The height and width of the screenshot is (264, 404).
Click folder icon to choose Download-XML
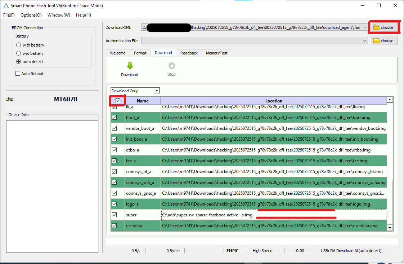pos(377,27)
